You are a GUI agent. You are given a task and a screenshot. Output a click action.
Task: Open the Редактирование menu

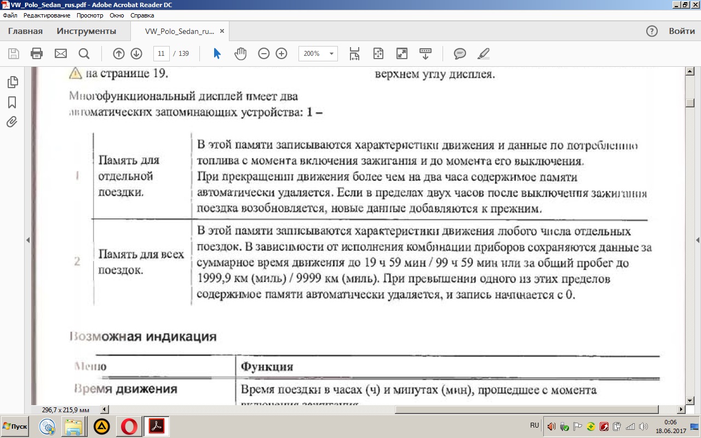pyautogui.click(x=47, y=15)
